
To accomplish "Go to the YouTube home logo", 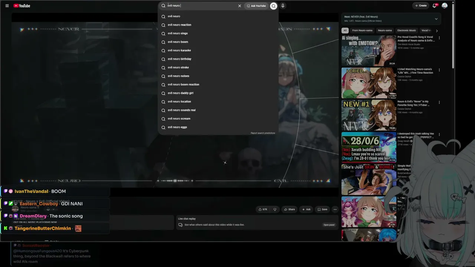I will [22, 6].
